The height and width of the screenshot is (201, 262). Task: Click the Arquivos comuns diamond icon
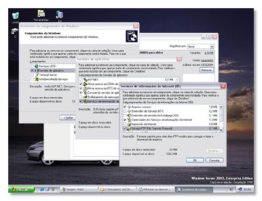[129, 107]
